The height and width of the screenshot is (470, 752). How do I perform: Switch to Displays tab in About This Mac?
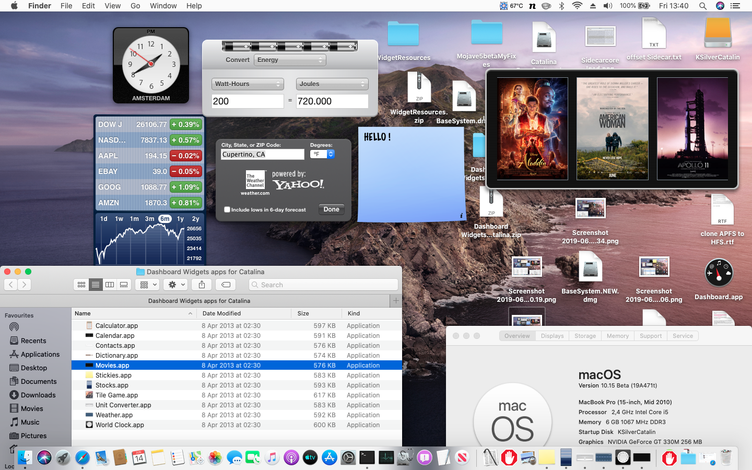tap(552, 336)
